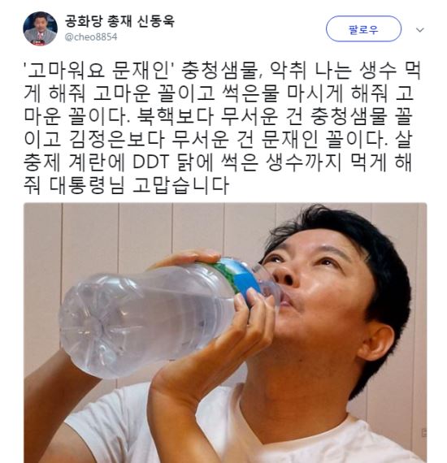The height and width of the screenshot is (463, 447).
Task: Click the bottle's bottom end in photo
Action: pyautogui.click(x=89, y=328)
